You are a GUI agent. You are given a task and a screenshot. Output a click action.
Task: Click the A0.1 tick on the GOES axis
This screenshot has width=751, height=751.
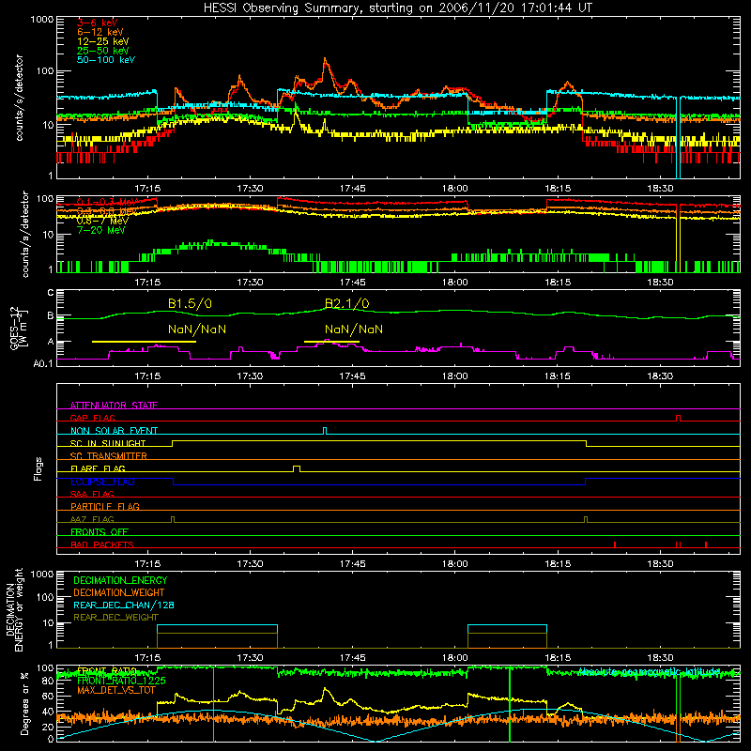pyautogui.click(x=43, y=363)
